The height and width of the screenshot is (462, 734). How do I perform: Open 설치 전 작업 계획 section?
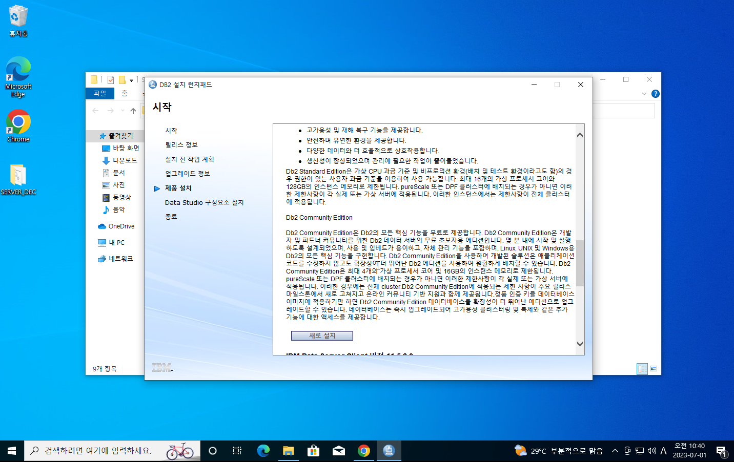[x=190, y=159]
